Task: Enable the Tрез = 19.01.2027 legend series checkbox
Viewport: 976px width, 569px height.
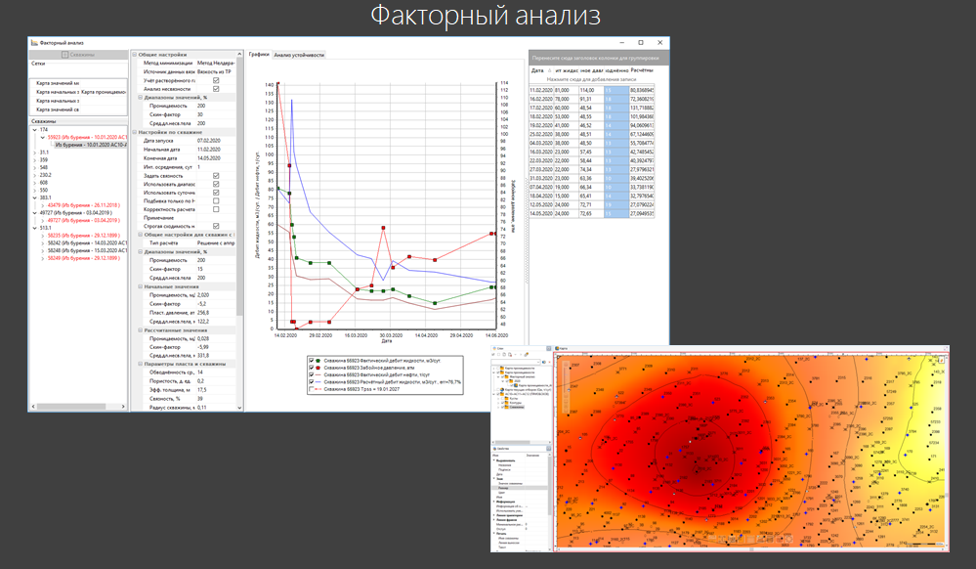Action: coord(312,389)
